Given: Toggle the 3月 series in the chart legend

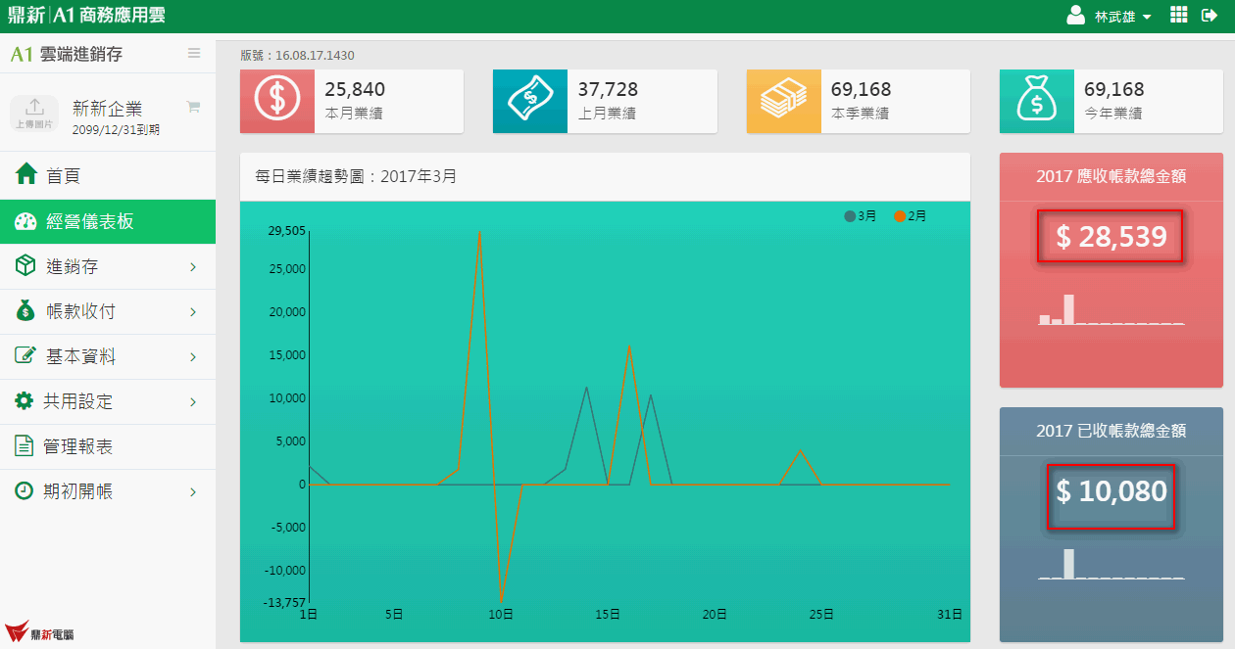Looking at the screenshot, I should [x=861, y=216].
